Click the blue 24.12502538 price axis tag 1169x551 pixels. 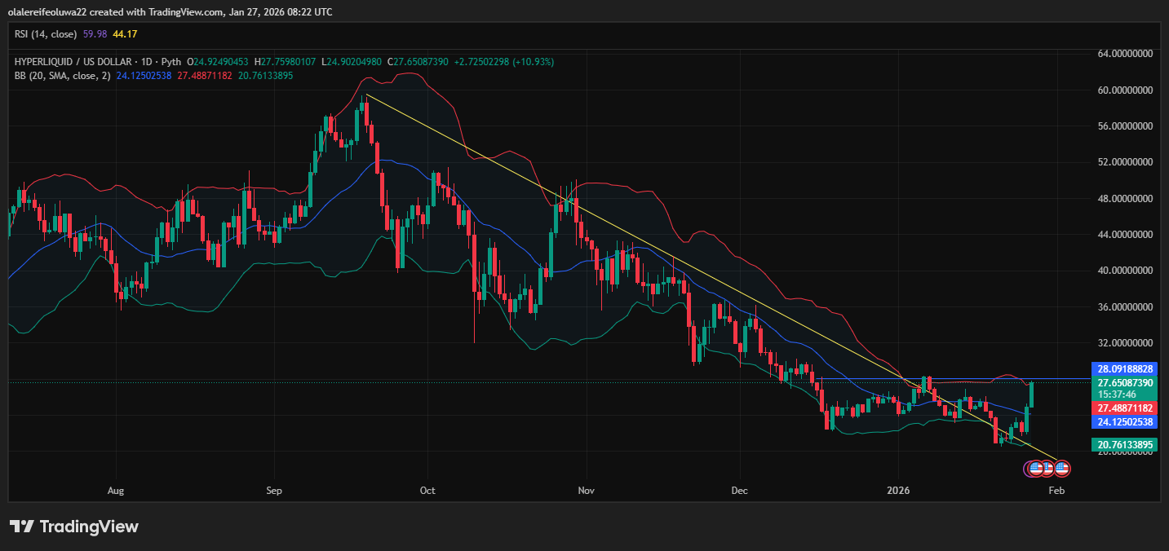click(x=1123, y=421)
